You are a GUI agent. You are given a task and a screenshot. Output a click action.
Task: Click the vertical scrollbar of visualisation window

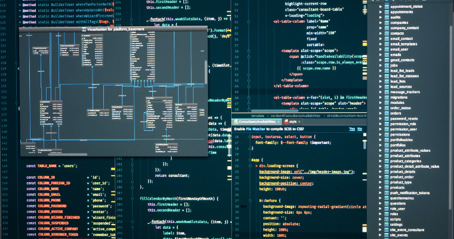[x=206, y=72]
